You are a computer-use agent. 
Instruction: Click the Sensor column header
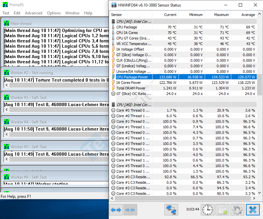[131, 15]
